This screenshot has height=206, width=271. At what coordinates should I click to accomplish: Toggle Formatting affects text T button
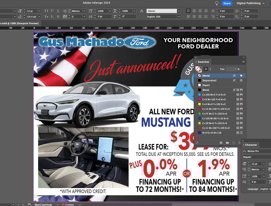pyautogui.click(x=210, y=69)
